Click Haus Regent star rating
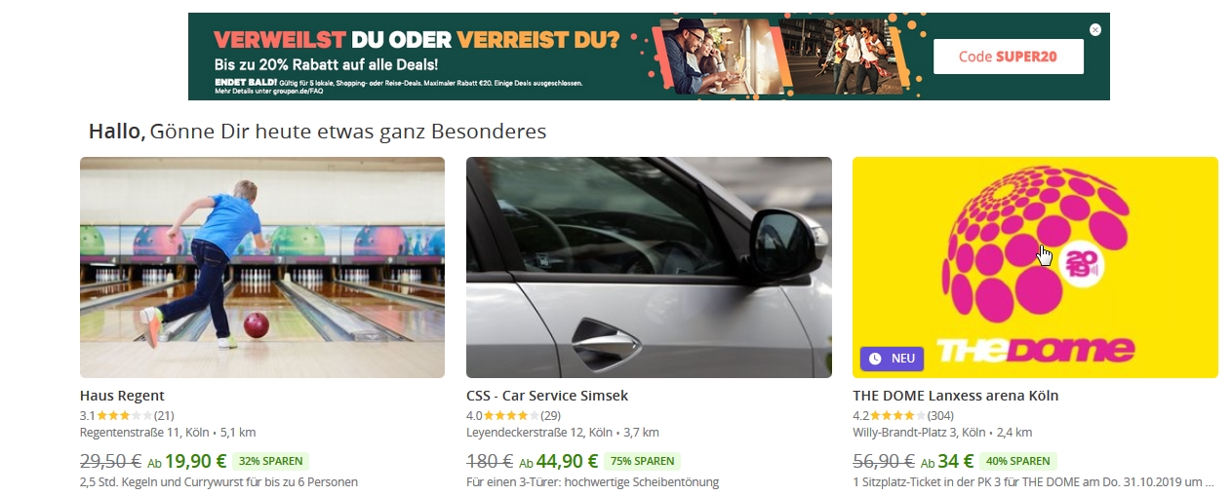Screen dimensions: 1232x496 [x=124, y=415]
